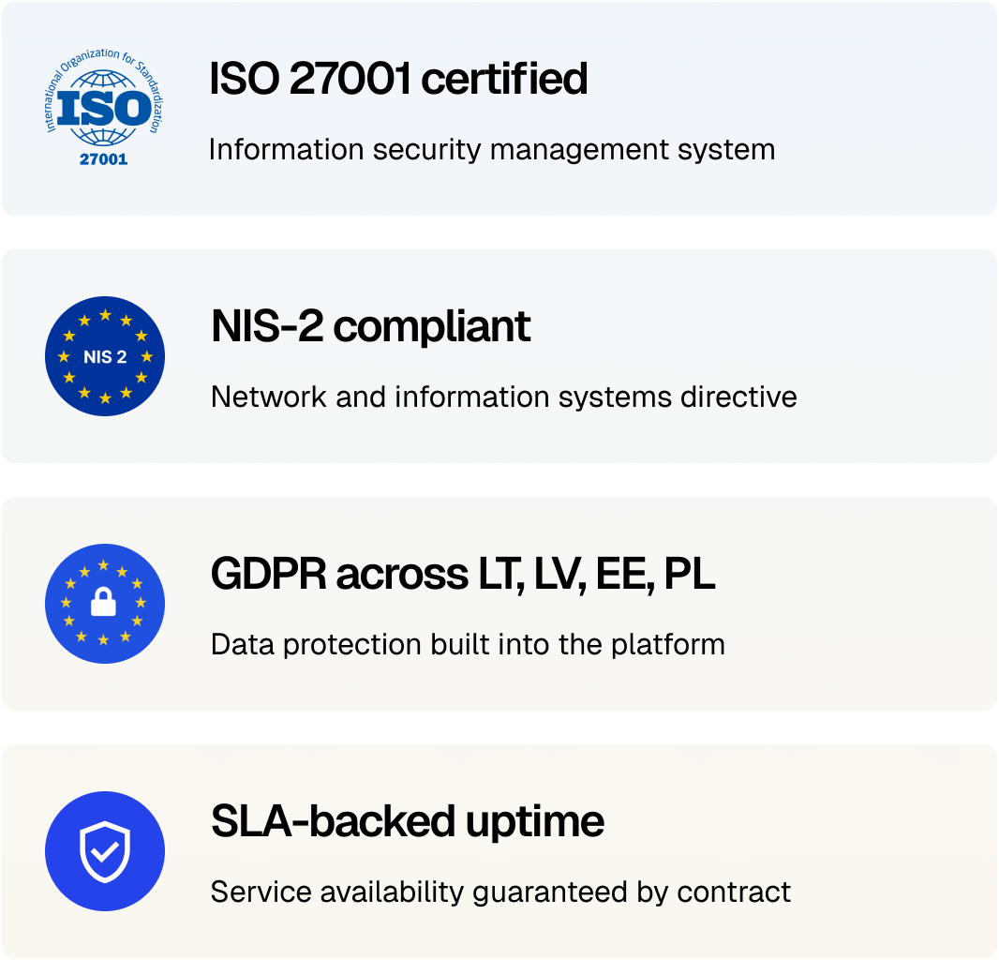Viewport: 999px width, 960px height.
Task: Select the 'NIS-2 compliant' heading
Action: [x=371, y=326]
